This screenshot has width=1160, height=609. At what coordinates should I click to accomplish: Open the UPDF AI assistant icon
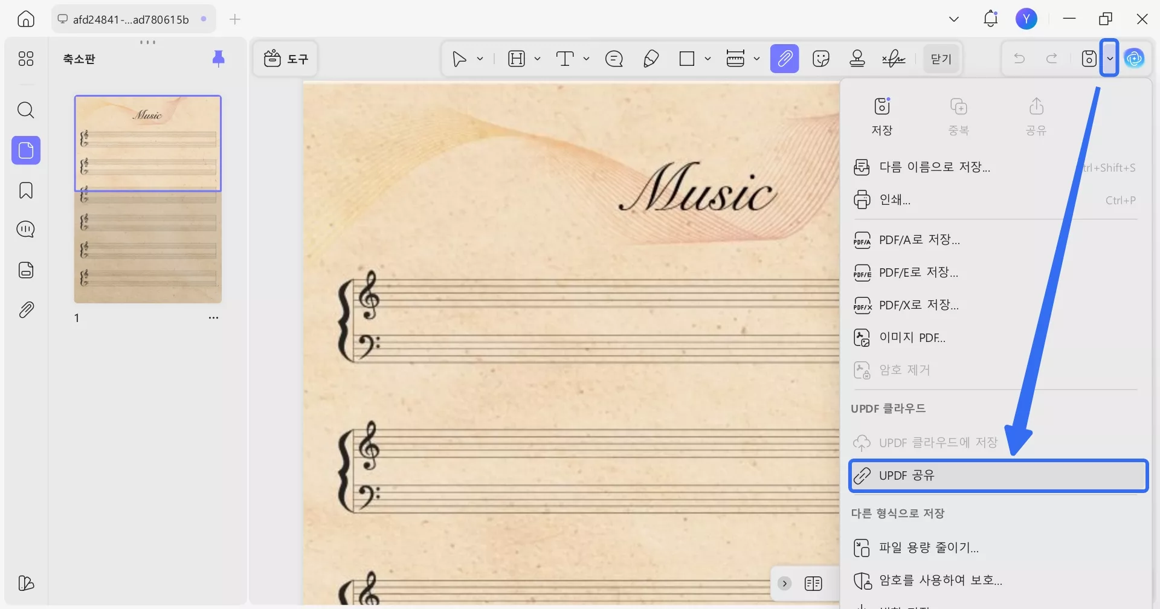click(1134, 59)
